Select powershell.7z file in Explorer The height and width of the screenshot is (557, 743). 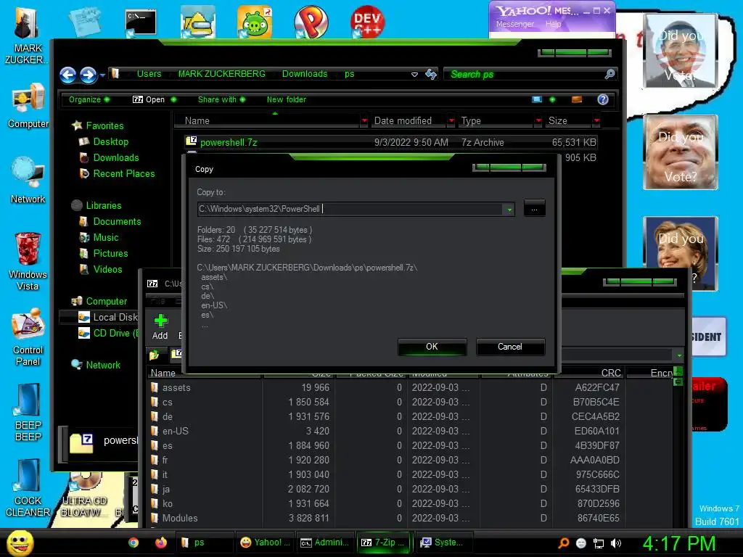click(391, 142)
